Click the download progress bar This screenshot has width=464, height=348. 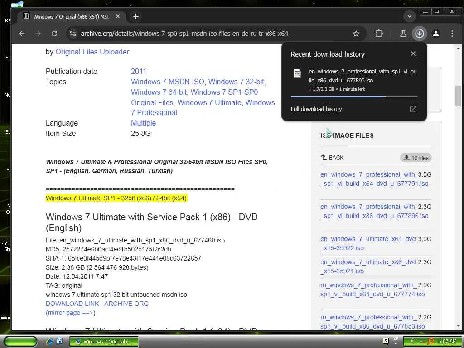pyautogui.click(x=354, y=97)
